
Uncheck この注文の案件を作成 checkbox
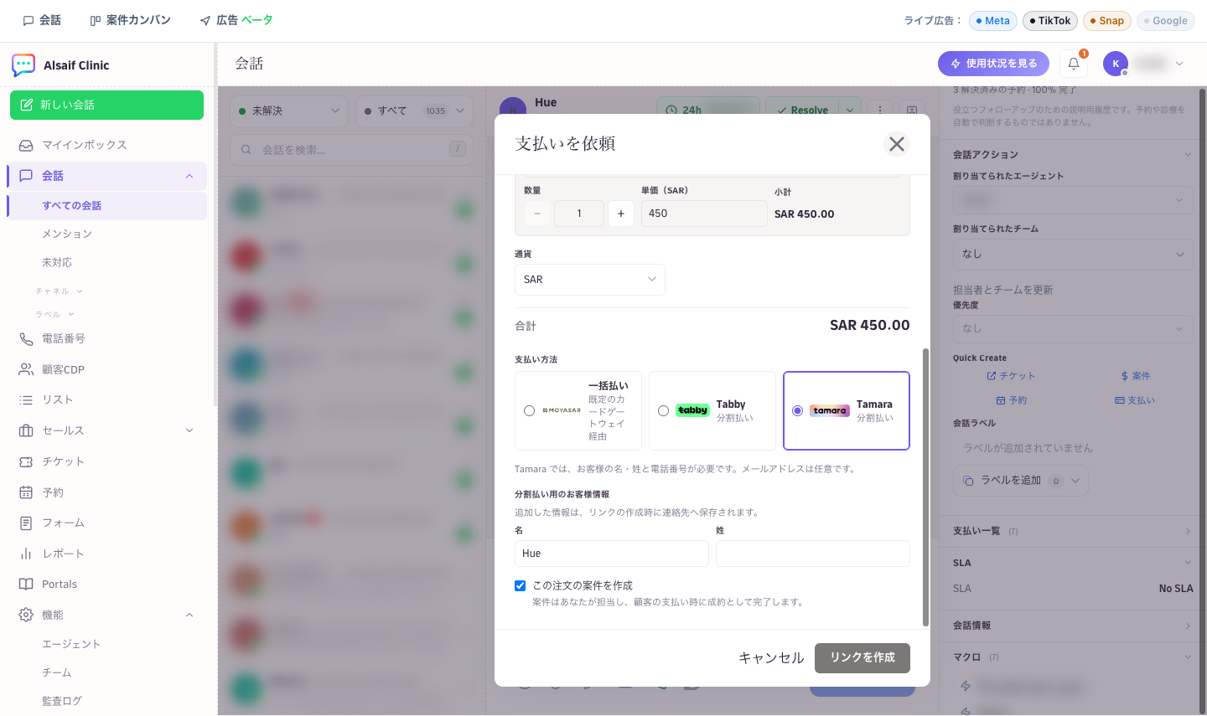(521, 585)
